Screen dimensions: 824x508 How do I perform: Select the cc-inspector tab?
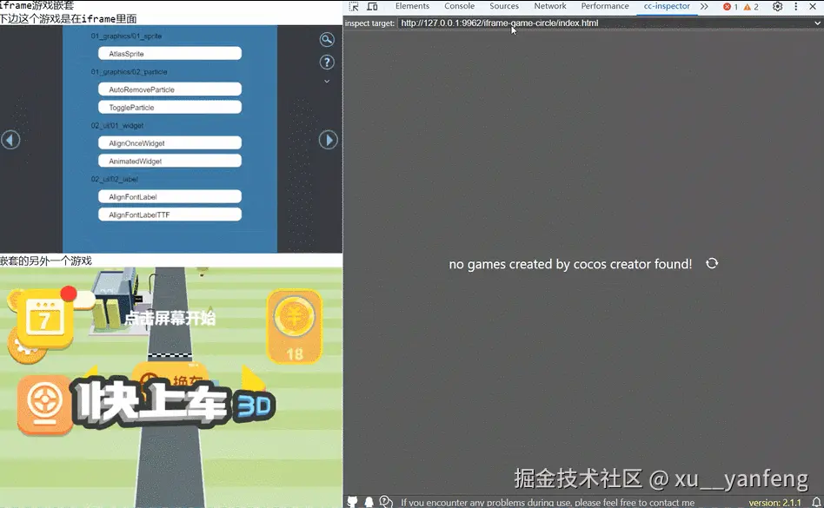pos(667,6)
